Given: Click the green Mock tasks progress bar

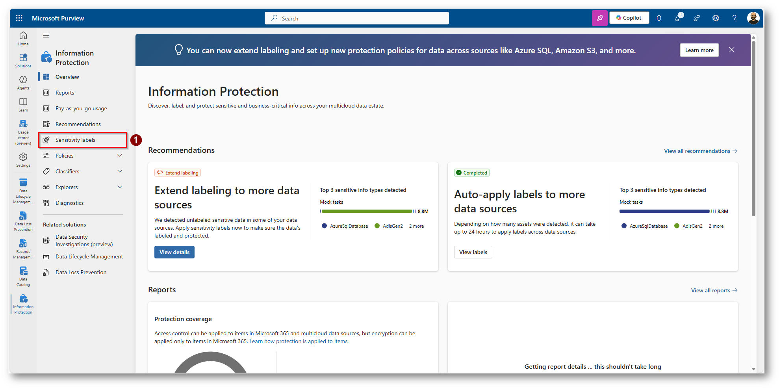Looking at the screenshot, I should click(366, 212).
